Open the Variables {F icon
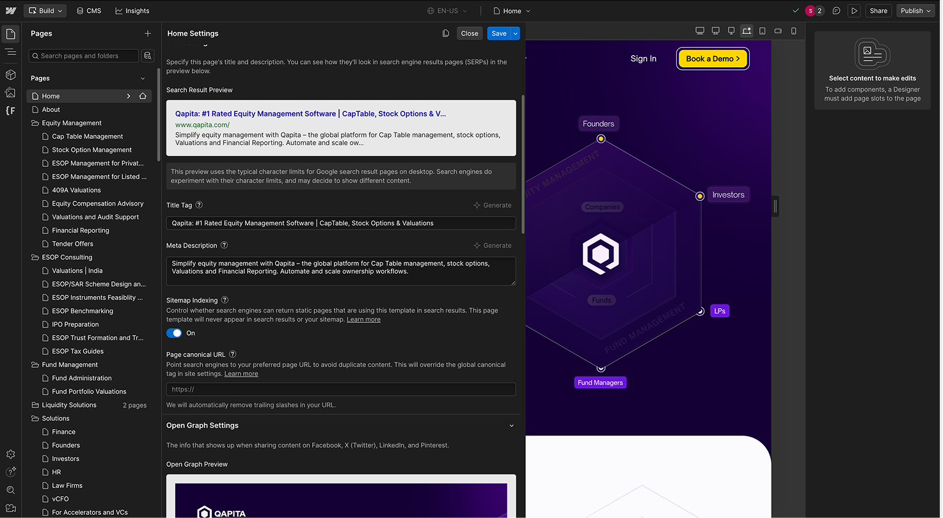The width and height of the screenshot is (943, 518). click(10, 111)
